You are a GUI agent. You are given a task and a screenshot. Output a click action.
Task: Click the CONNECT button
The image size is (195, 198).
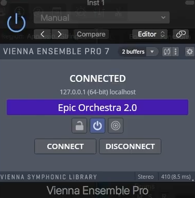point(65,146)
